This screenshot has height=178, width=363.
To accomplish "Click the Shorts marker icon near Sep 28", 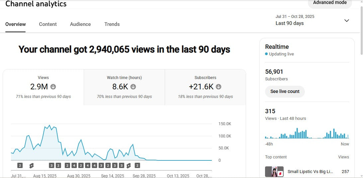I will click(129, 165).
